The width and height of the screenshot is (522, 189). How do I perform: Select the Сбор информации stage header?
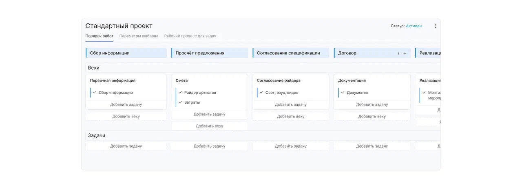click(x=126, y=53)
